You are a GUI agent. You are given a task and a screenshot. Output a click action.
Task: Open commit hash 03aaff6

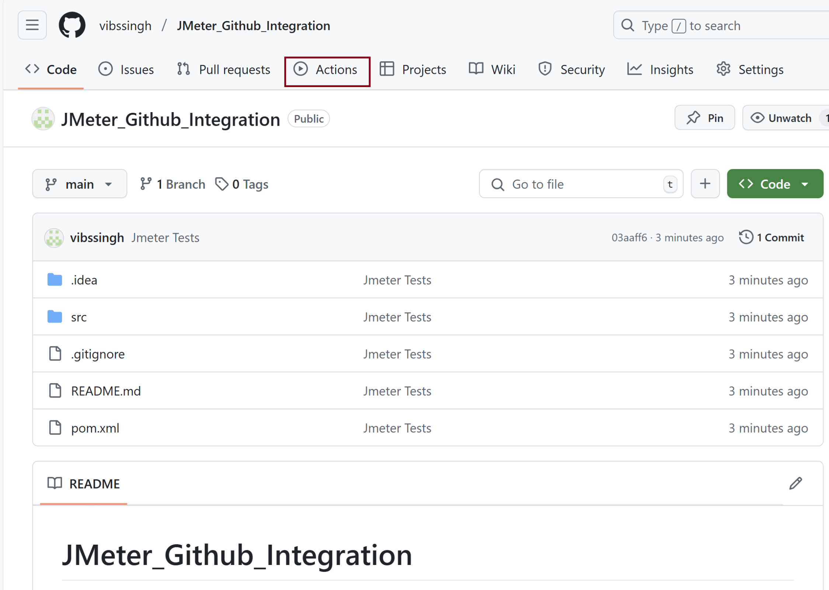point(629,237)
